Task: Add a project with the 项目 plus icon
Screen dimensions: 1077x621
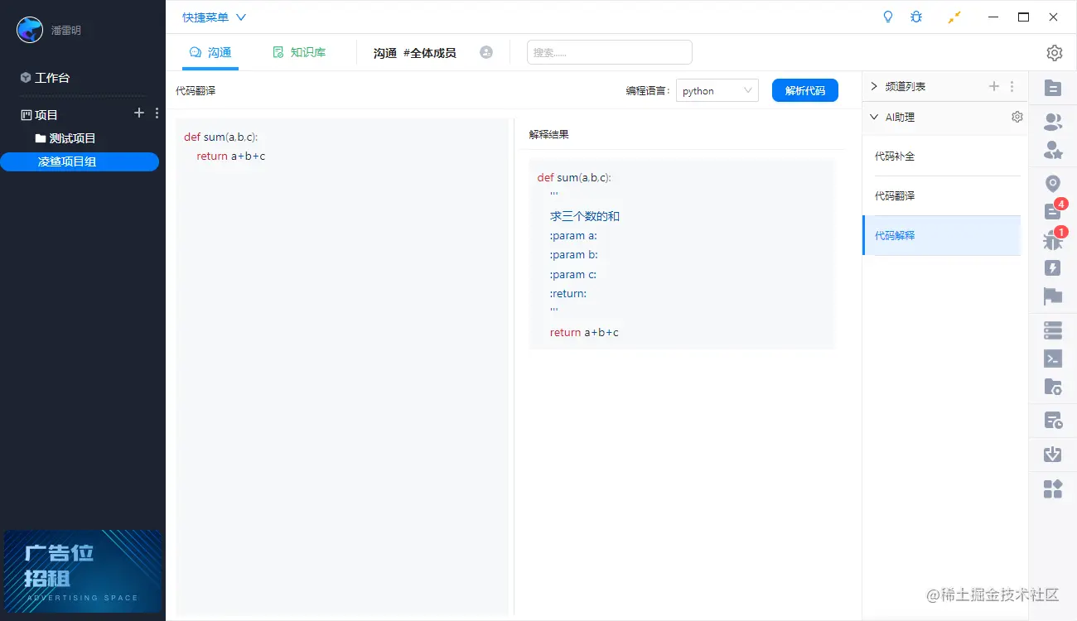Action: (139, 113)
